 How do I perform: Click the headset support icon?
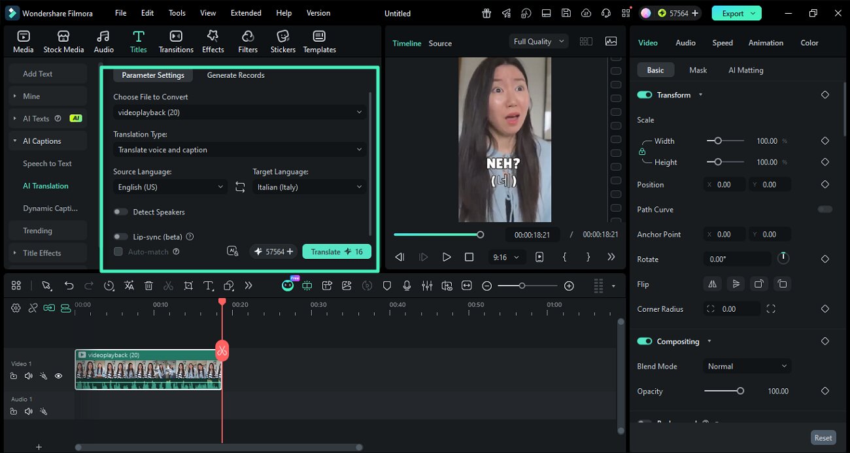(x=606, y=13)
